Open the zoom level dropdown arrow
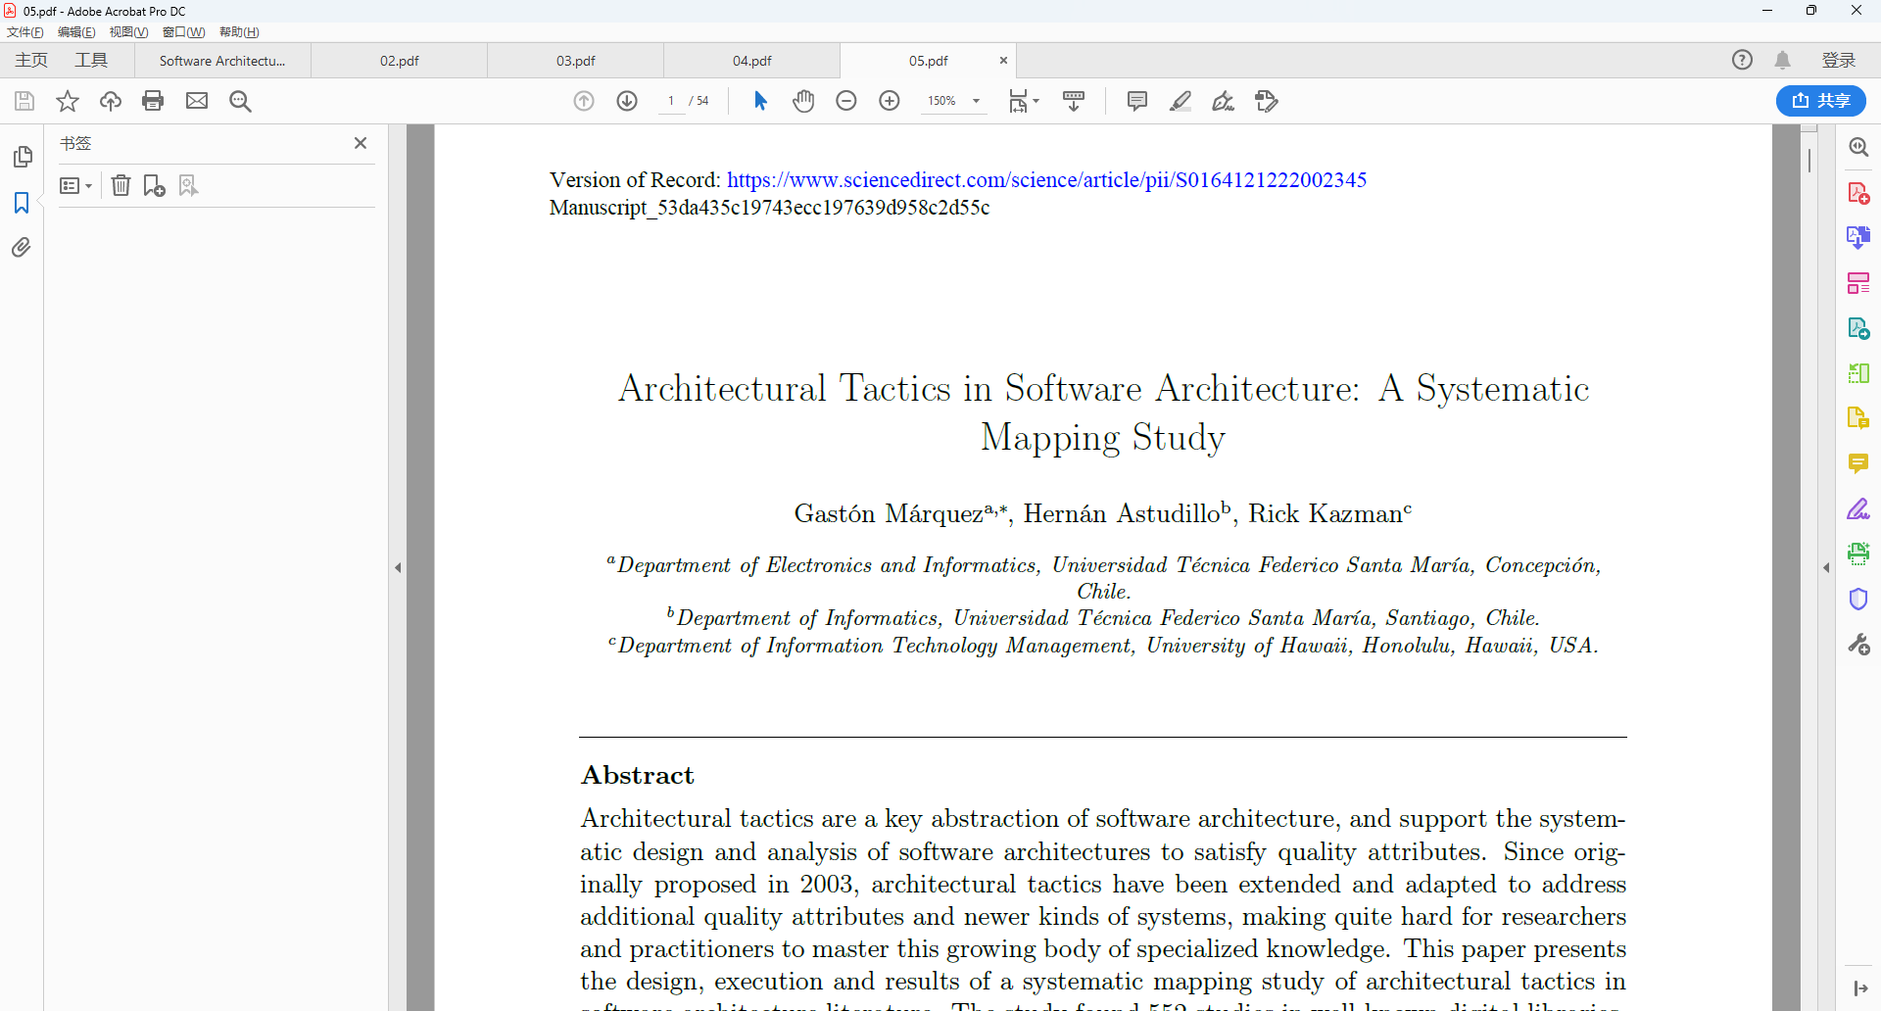The height and width of the screenshot is (1011, 1881). tap(976, 101)
